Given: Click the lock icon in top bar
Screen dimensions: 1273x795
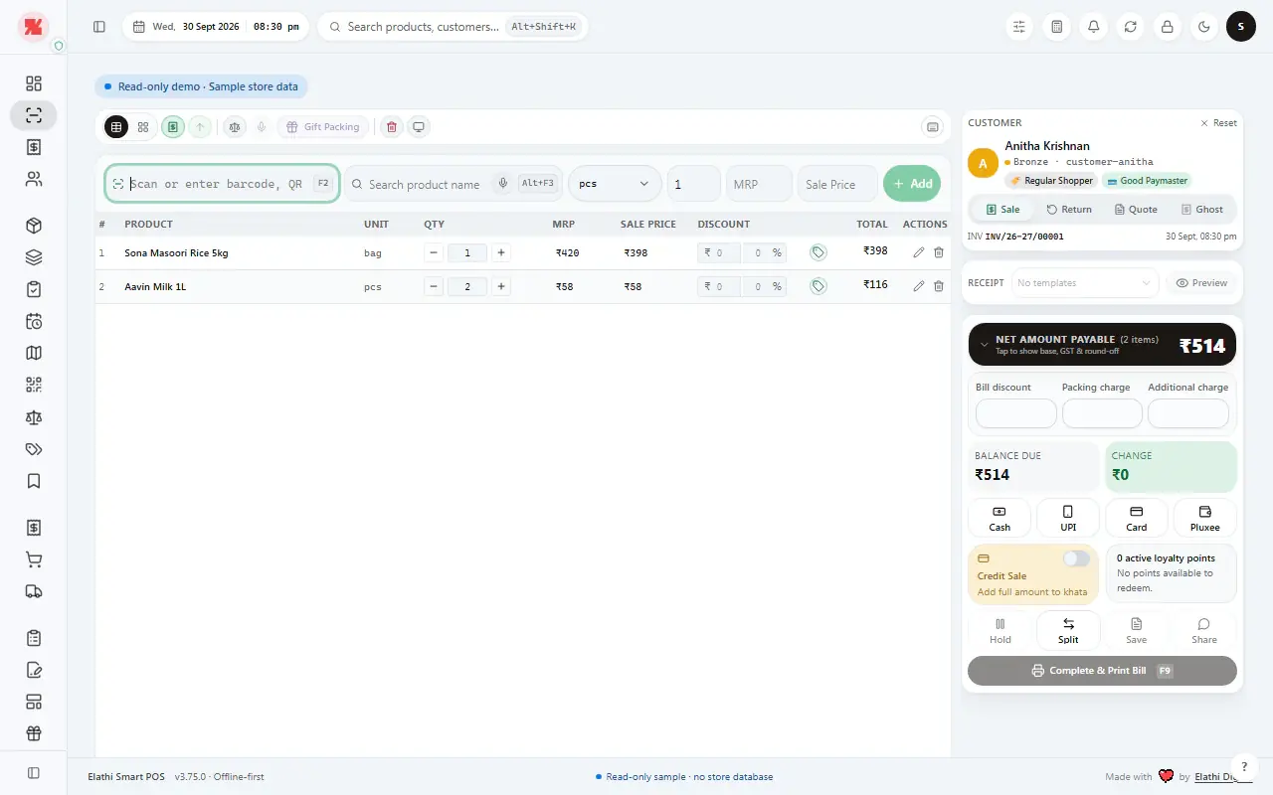Looking at the screenshot, I should pyautogui.click(x=1168, y=27).
